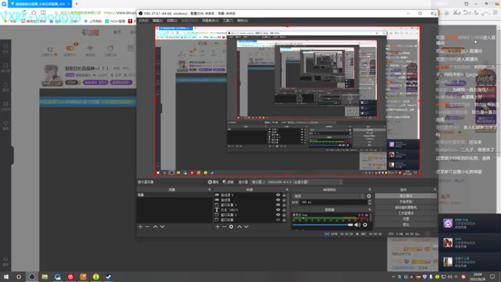
Task: Open source properties gear in OBS toolbar
Action: click(213, 182)
